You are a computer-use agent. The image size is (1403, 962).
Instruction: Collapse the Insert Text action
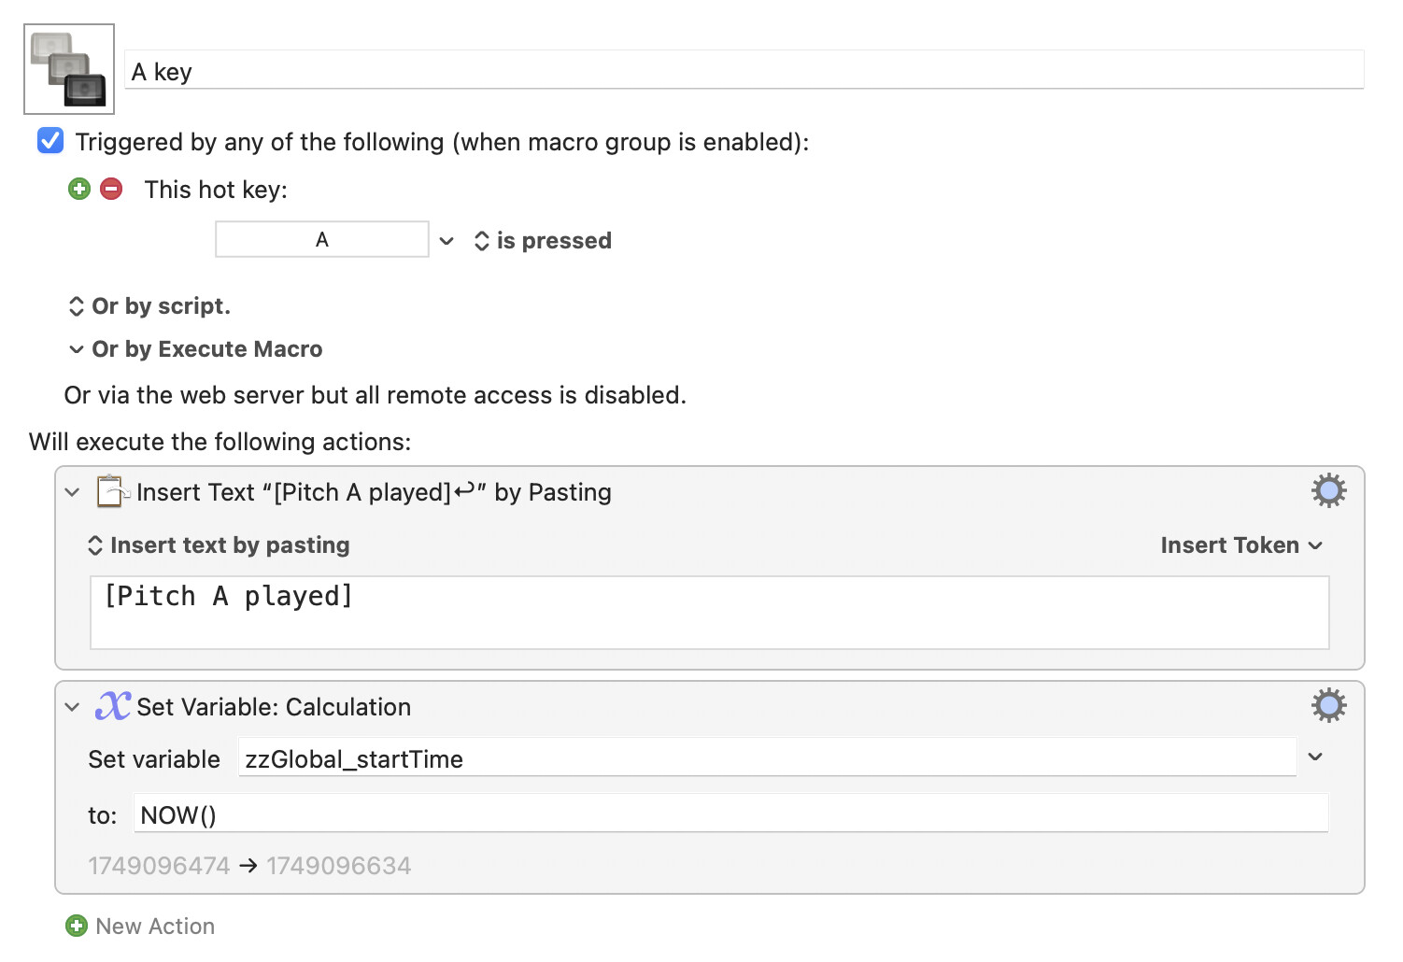(x=72, y=492)
